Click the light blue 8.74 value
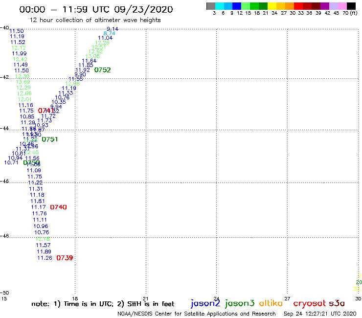The image size is (362, 318). click(109, 33)
